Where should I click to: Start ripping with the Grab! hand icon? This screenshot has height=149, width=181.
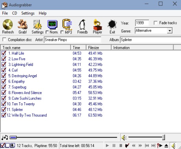click(x=23, y=24)
